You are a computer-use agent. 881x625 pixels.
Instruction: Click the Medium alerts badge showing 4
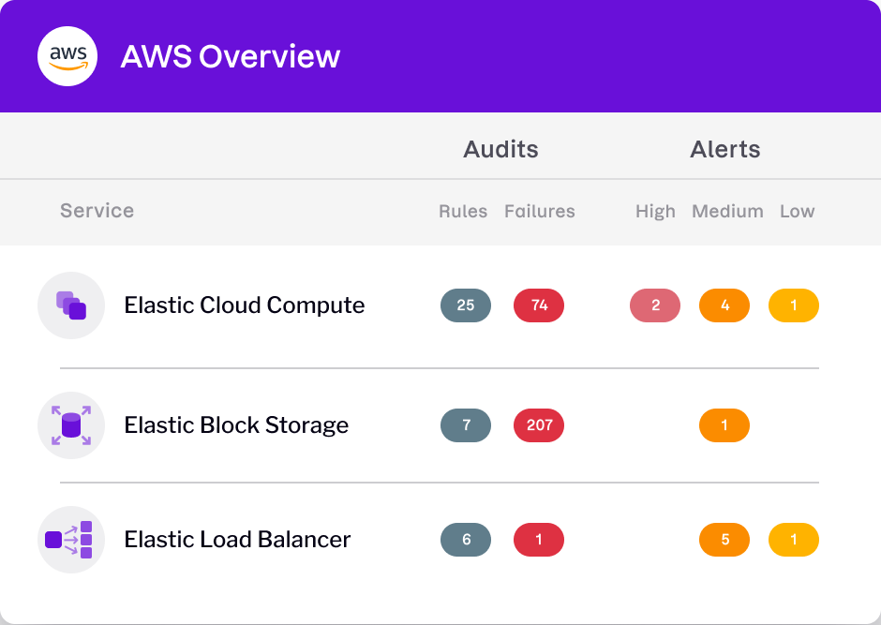[724, 305]
